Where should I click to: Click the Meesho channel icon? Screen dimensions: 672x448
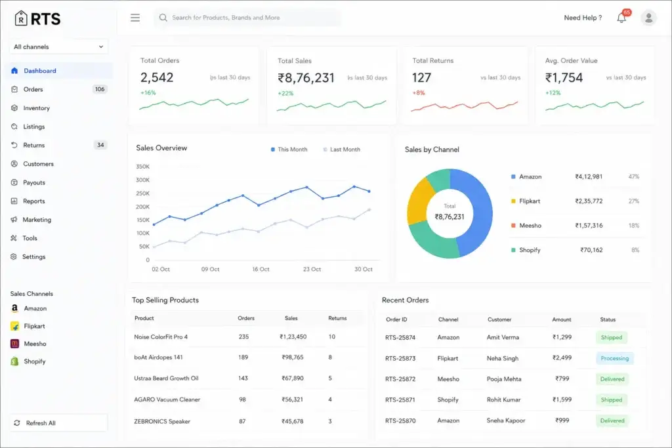[x=14, y=344]
